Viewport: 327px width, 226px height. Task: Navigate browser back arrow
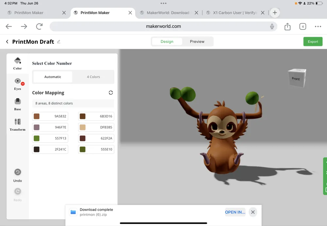point(9,26)
